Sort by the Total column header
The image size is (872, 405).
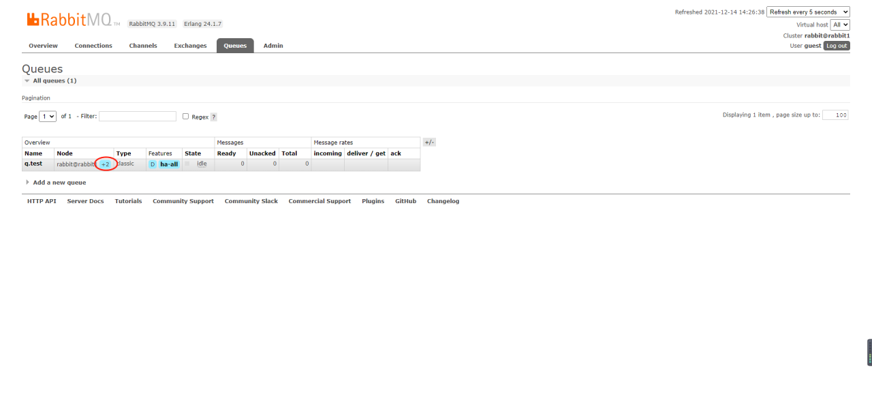tap(289, 153)
